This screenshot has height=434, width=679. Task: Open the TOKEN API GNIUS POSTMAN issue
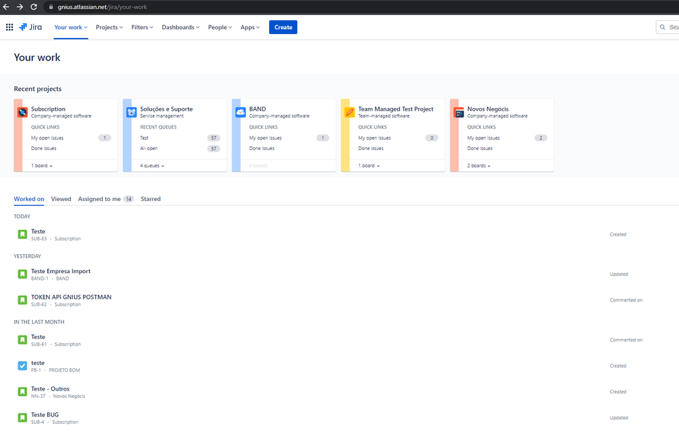[x=71, y=297]
